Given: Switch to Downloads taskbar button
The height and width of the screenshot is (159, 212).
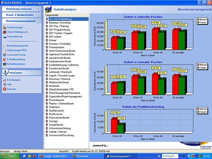Looking at the screenshot, I should pyautogui.click(x=87, y=156).
